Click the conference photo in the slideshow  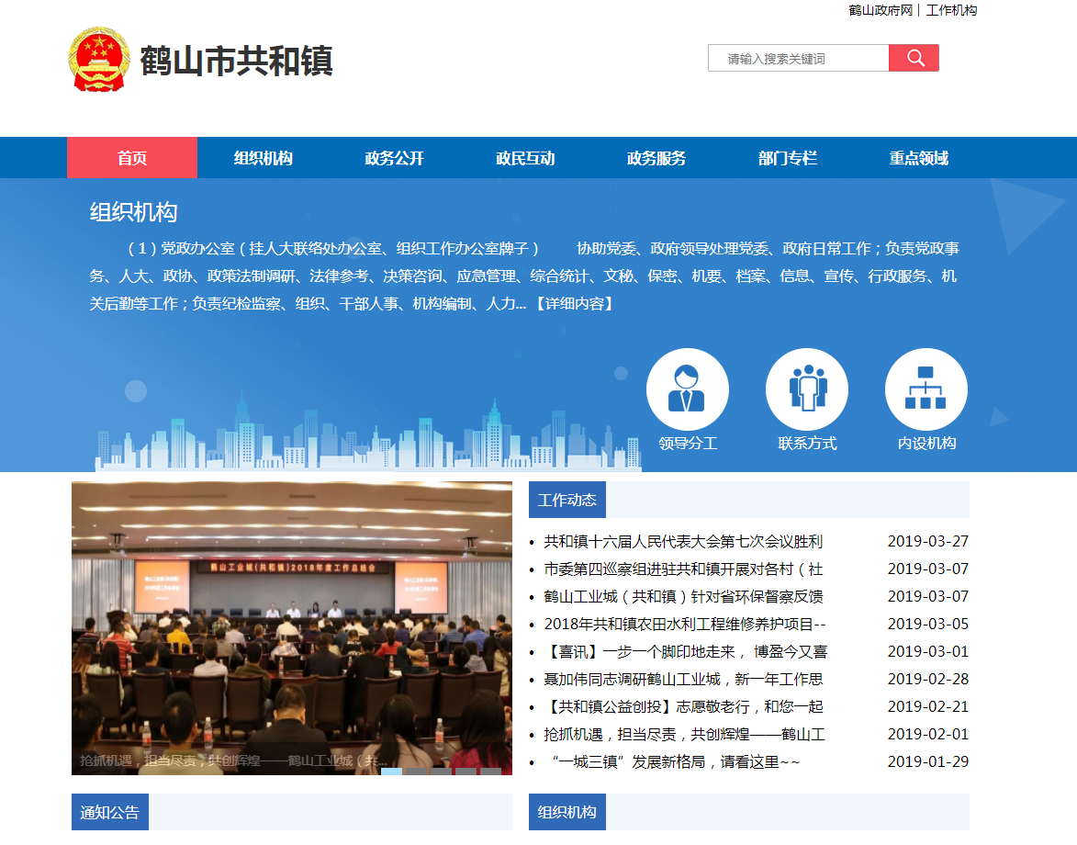[x=292, y=615]
